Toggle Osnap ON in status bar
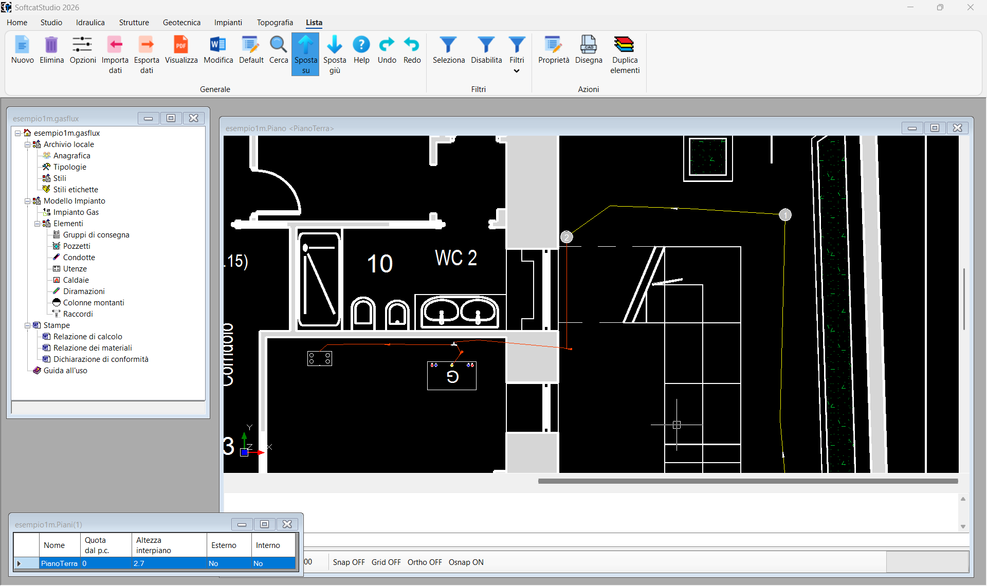The image size is (987, 586). pyautogui.click(x=466, y=562)
